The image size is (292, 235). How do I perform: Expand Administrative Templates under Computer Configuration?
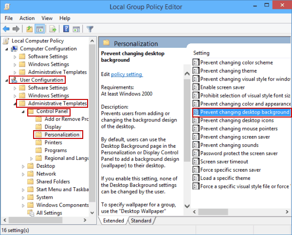point(15,73)
